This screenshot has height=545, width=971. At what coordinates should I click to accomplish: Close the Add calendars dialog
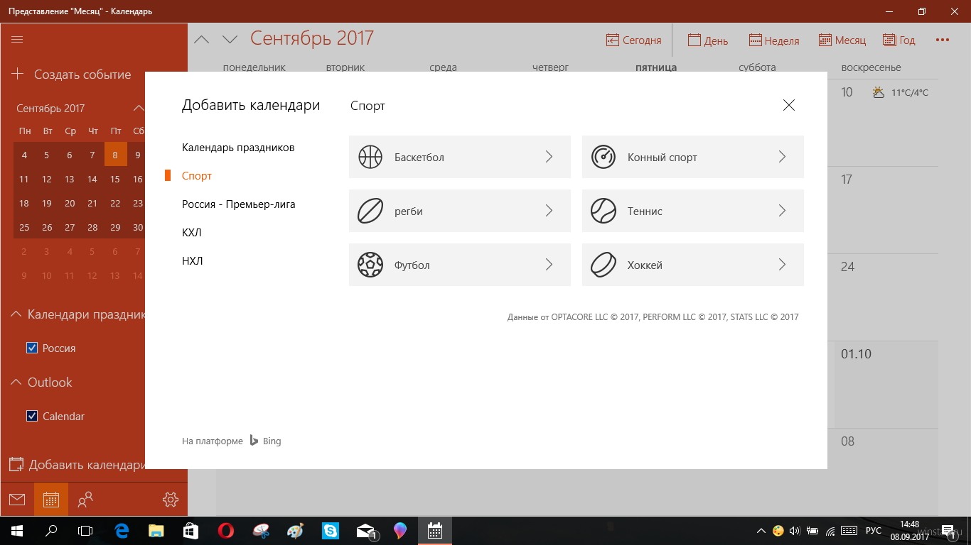point(788,106)
